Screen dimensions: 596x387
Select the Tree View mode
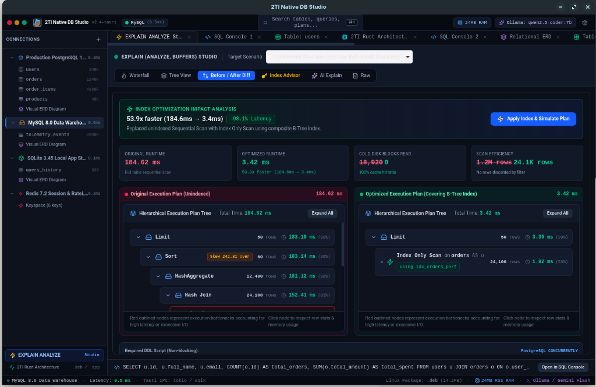pos(176,75)
